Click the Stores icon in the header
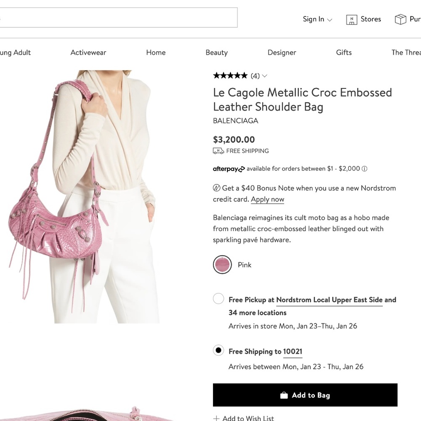 coord(352,19)
